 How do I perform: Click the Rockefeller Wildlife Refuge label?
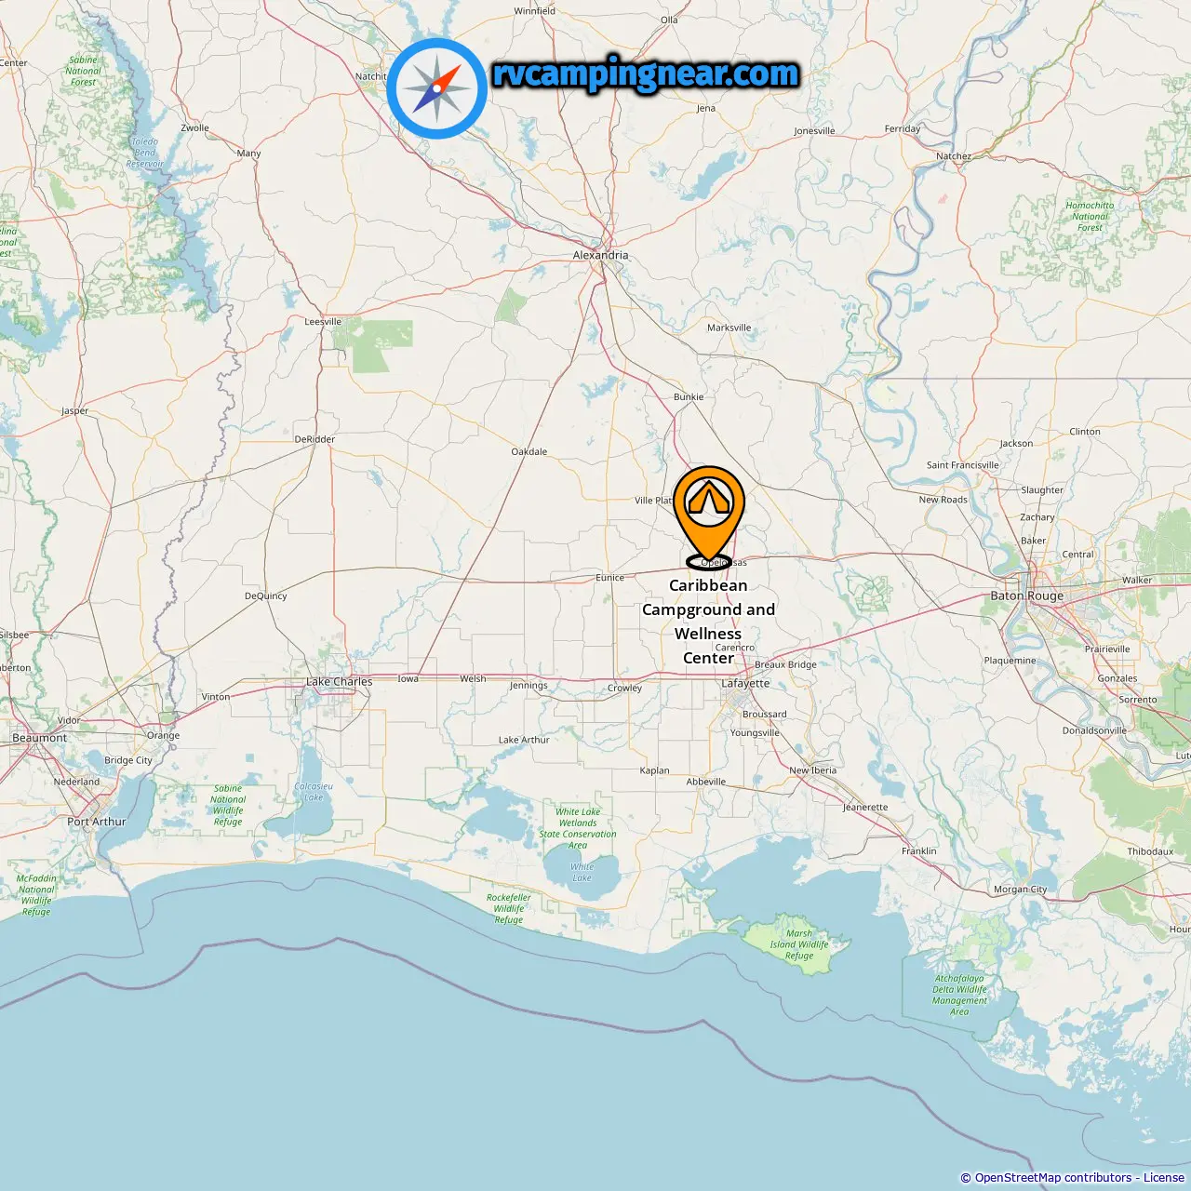[x=508, y=909]
